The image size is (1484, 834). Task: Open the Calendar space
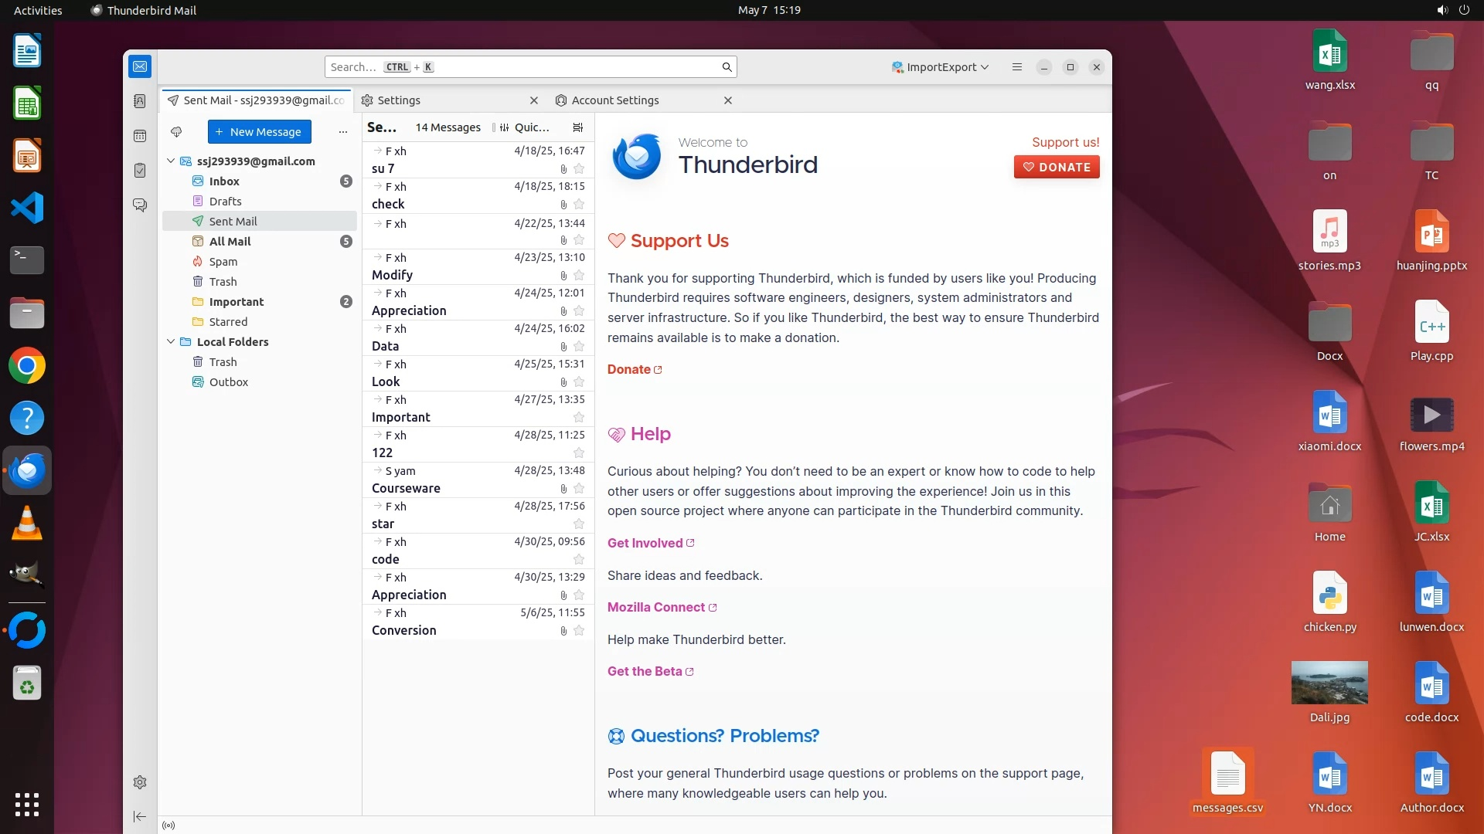(140, 136)
